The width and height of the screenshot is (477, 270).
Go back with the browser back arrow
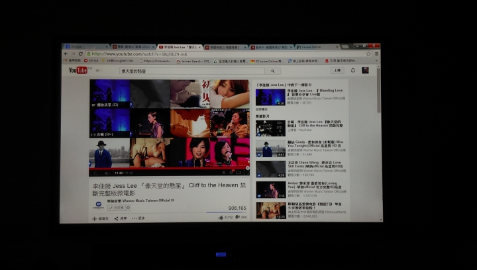pyautogui.click(x=66, y=54)
